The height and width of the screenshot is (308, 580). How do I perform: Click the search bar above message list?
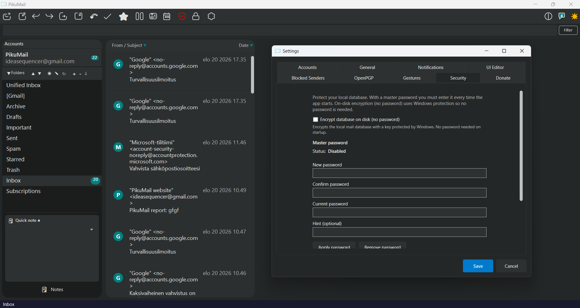280,30
